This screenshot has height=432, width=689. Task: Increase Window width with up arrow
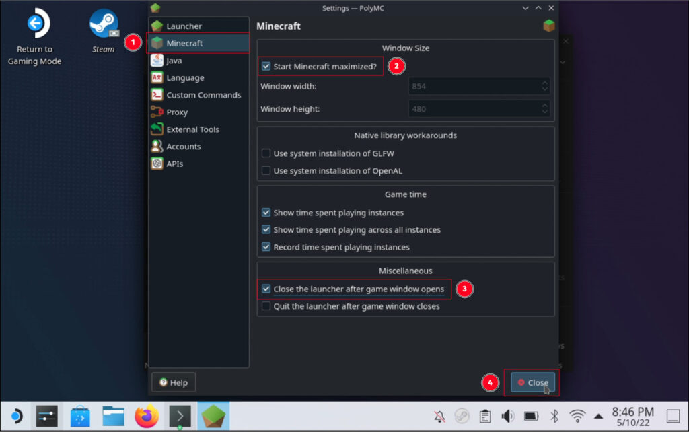(x=545, y=82)
